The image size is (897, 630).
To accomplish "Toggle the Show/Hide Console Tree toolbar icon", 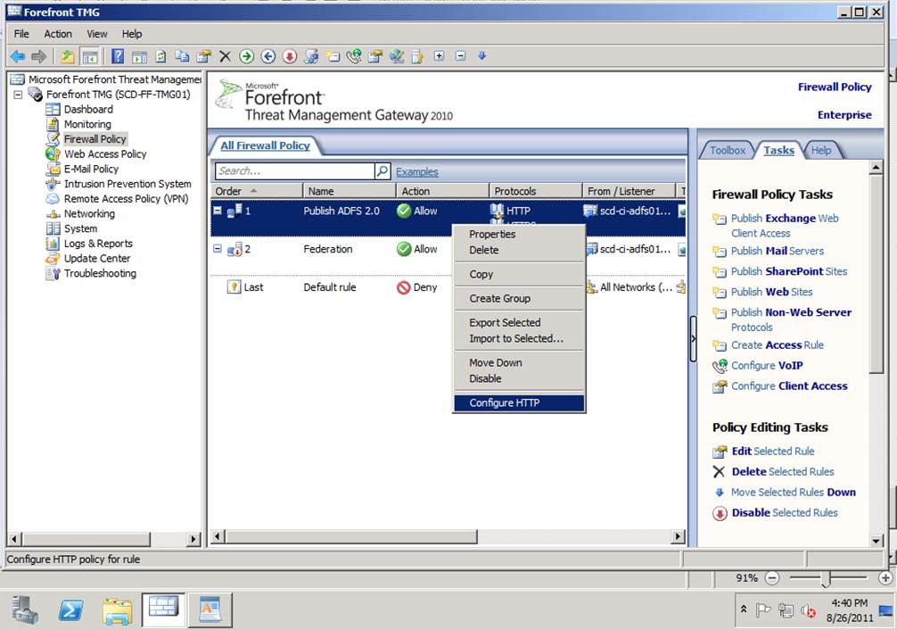I will click(90, 56).
